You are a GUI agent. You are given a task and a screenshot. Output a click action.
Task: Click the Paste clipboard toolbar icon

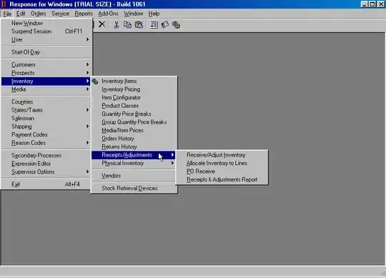pyautogui.click(x=139, y=24)
